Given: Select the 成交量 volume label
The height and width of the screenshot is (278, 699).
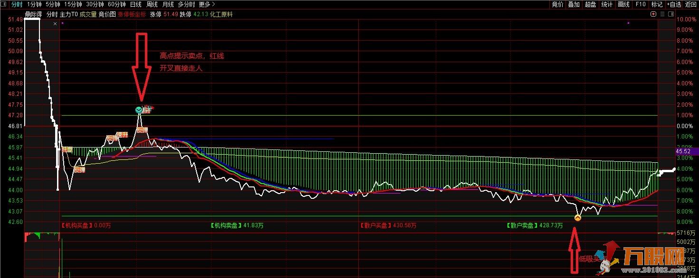Looking at the screenshot, I should click(x=88, y=15).
